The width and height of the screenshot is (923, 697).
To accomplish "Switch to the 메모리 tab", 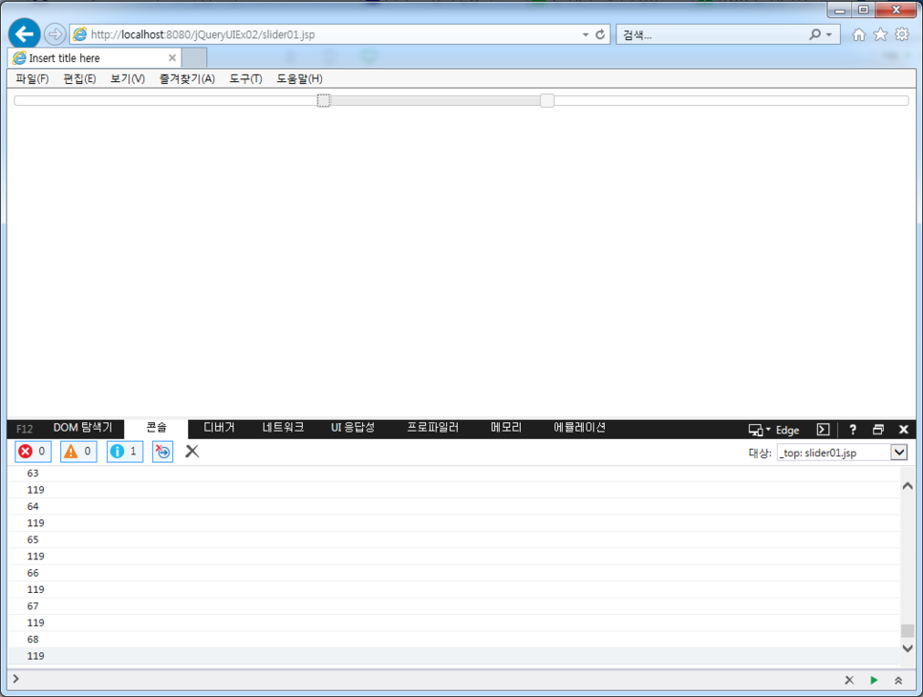I will pos(506,428).
